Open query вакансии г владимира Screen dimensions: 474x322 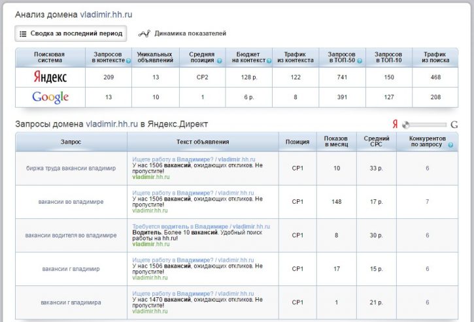pos(71,302)
